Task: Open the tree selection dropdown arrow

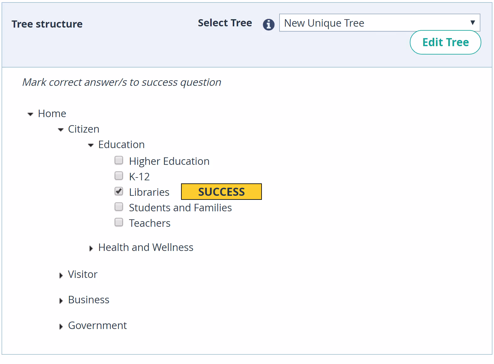Action: click(473, 23)
